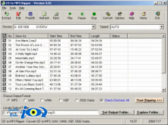The width and height of the screenshot is (168, 125).
Task: Select the Immortality.mp3 track row
Action: [x=82, y=58]
